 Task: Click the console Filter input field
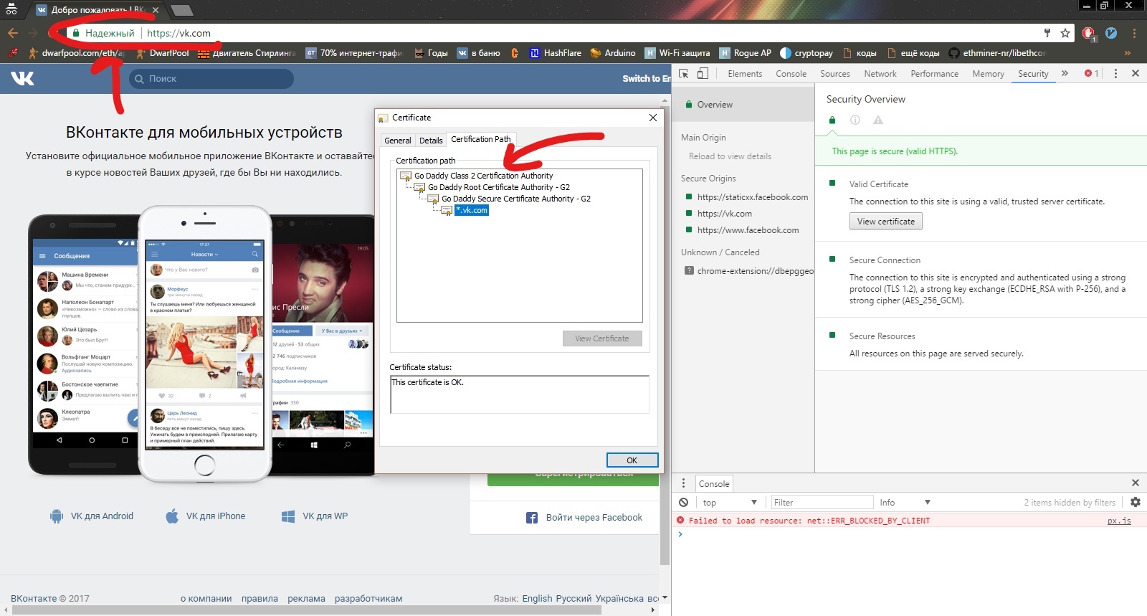point(822,503)
